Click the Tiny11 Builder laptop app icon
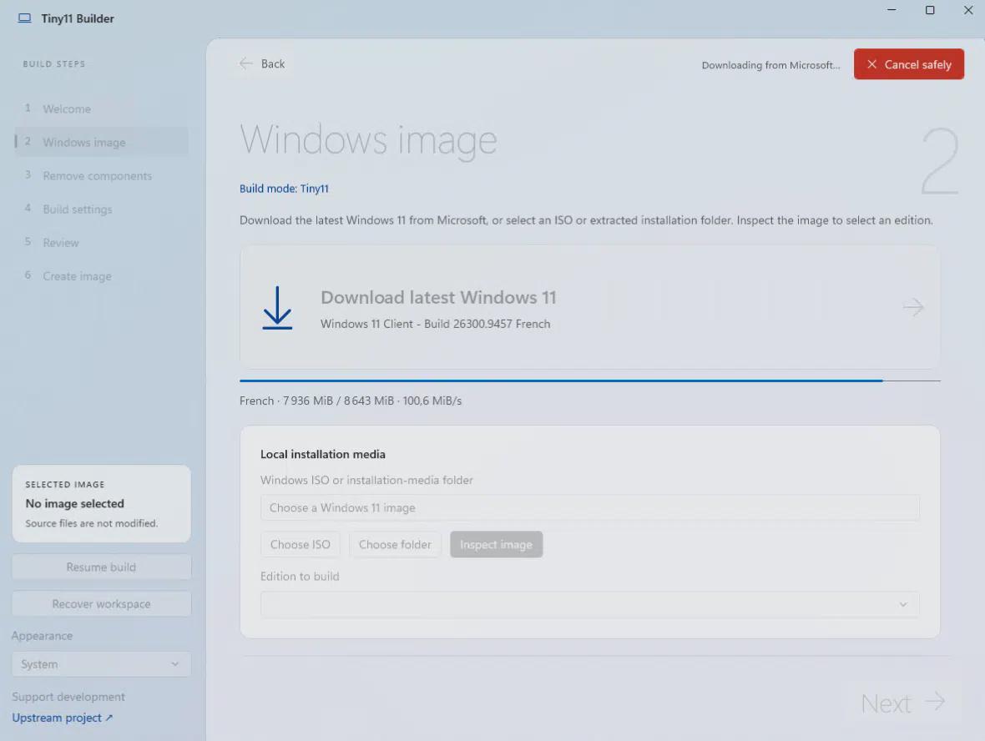The width and height of the screenshot is (985, 741). 24,18
